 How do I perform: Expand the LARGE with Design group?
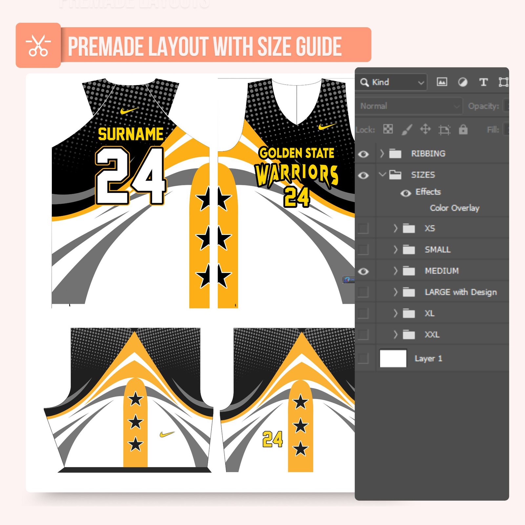click(x=395, y=292)
